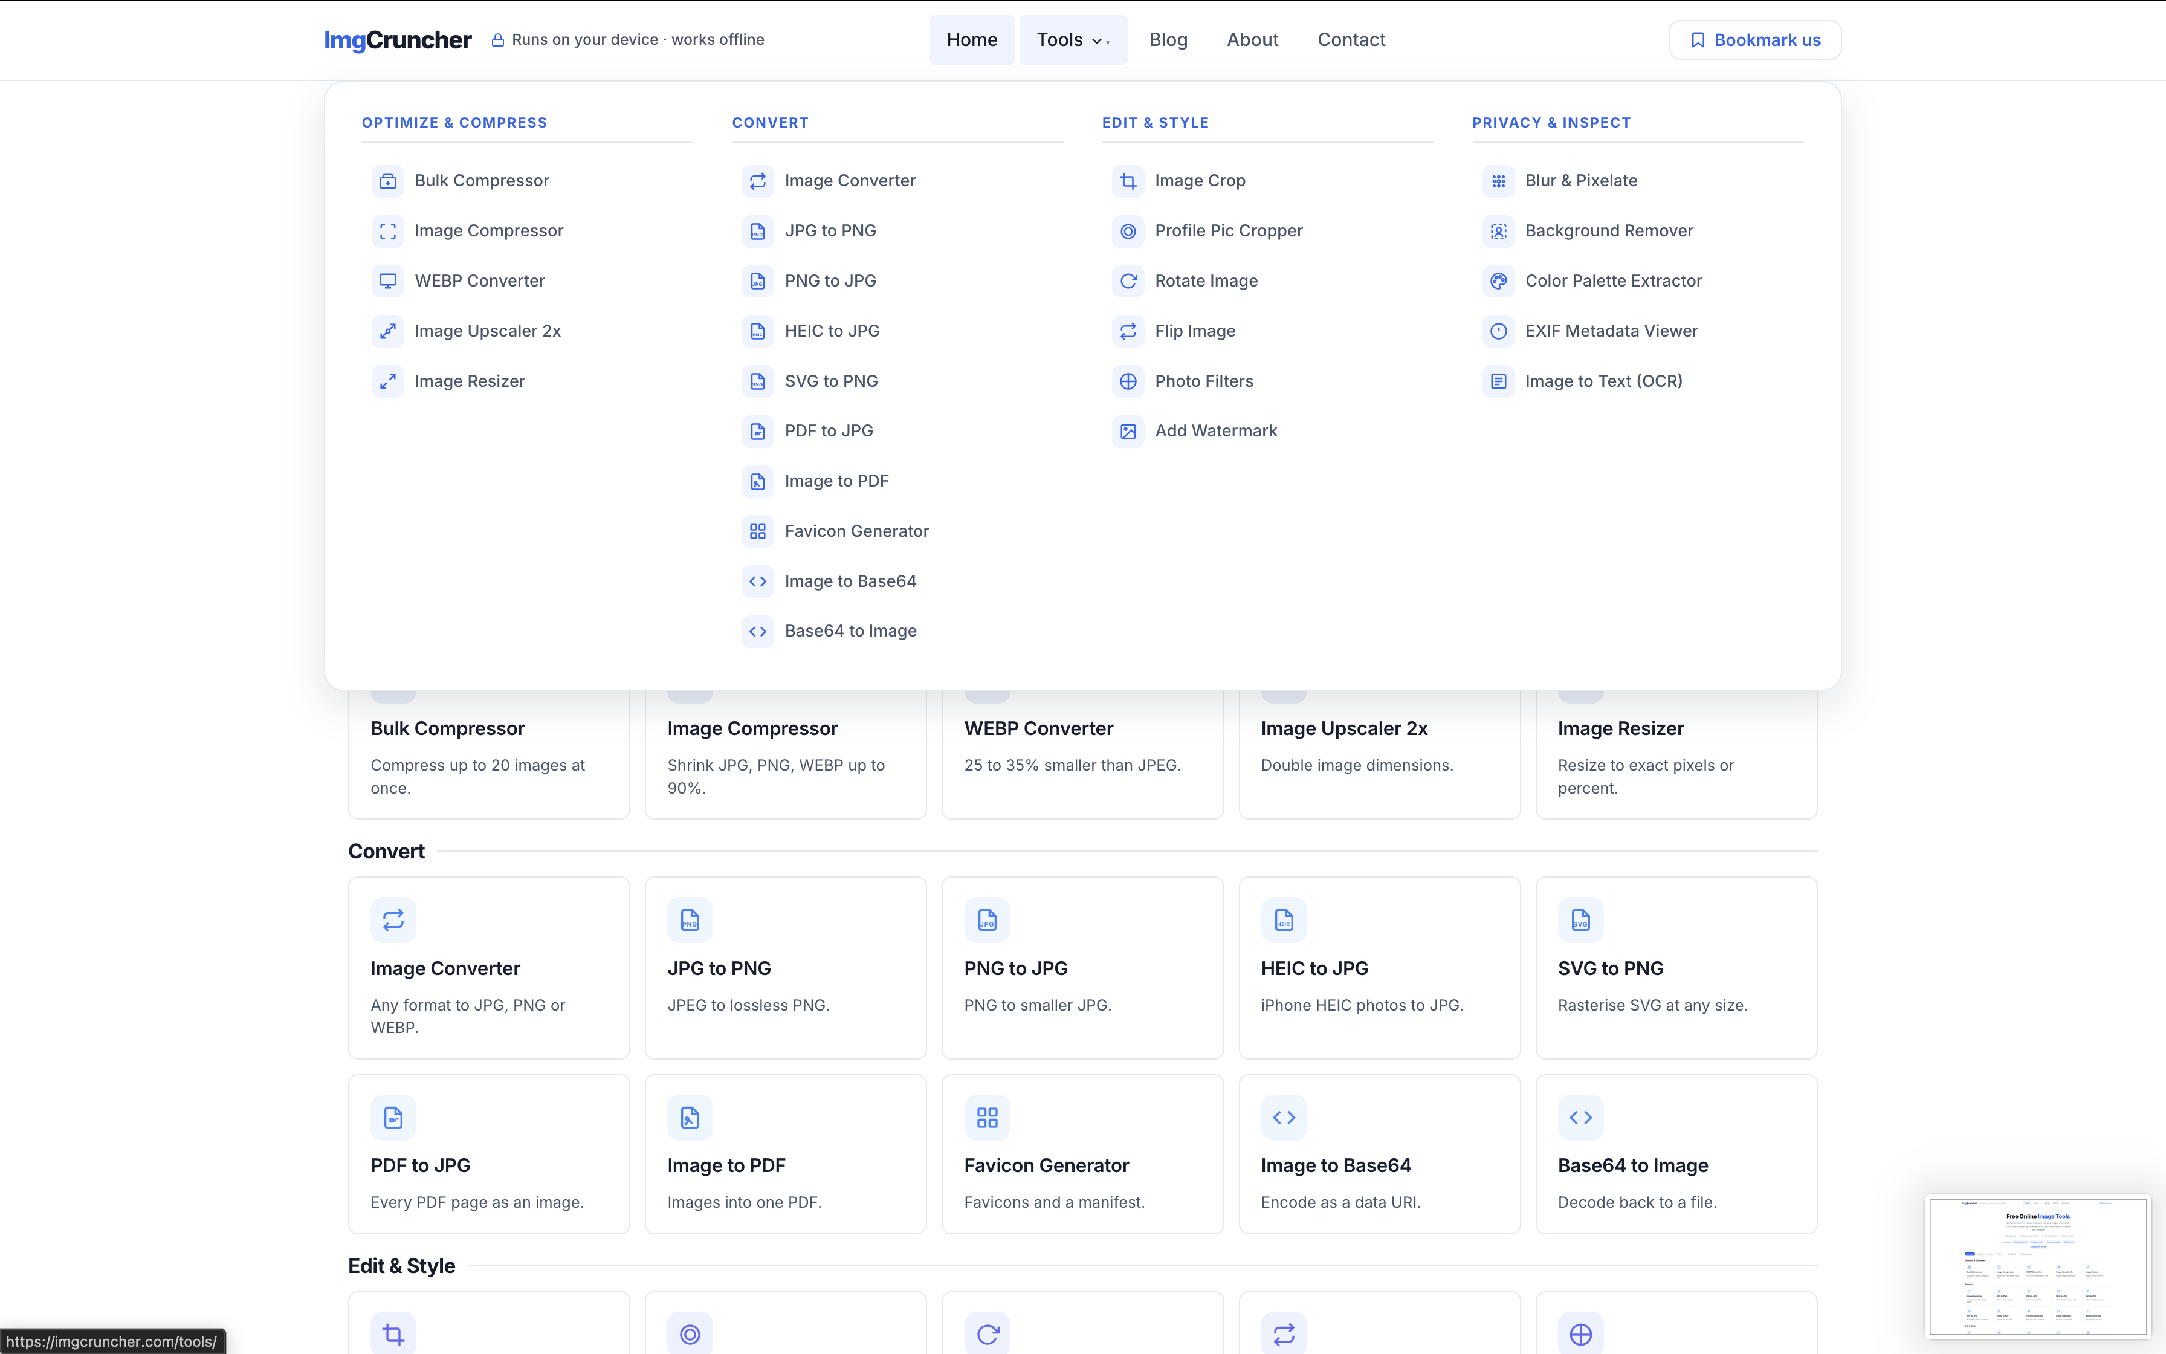The image size is (2166, 1354).
Task: Click the Add Watermark icon in menu
Action: [x=1128, y=432]
